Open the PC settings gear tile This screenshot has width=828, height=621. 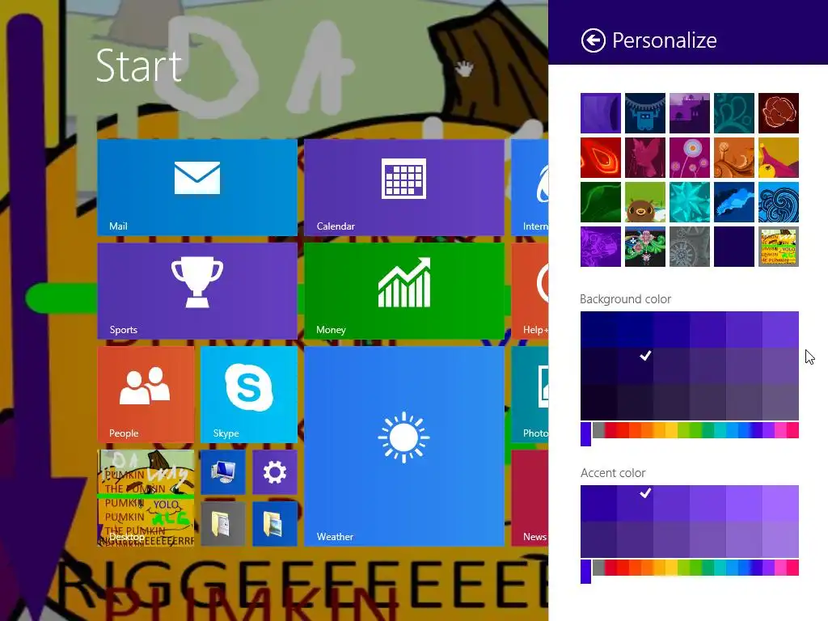275,472
